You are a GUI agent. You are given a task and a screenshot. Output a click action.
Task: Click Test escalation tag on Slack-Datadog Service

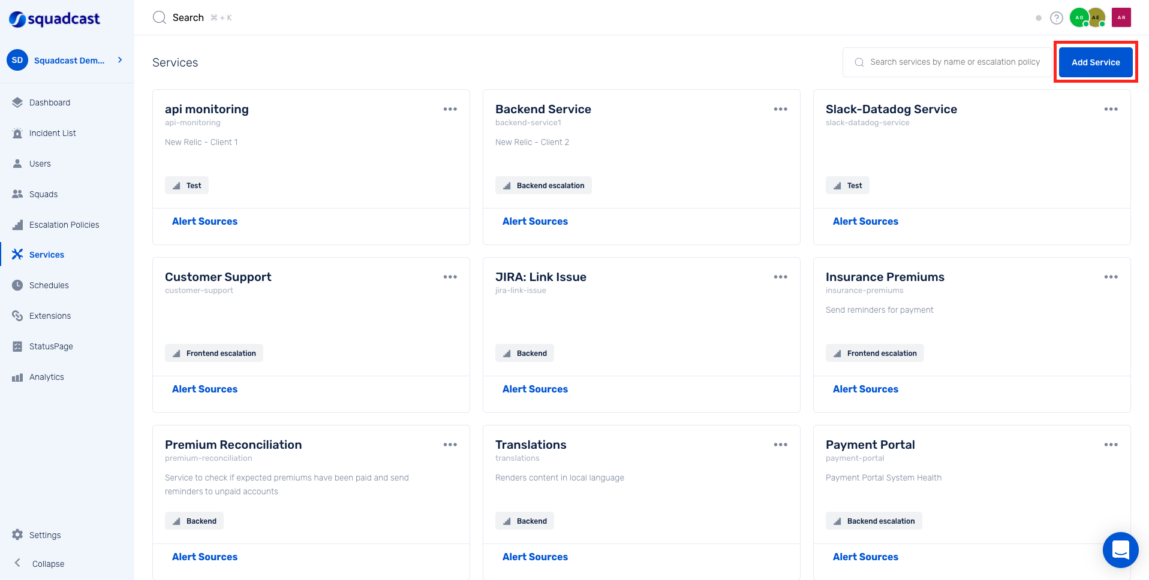[x=847, y=185]
